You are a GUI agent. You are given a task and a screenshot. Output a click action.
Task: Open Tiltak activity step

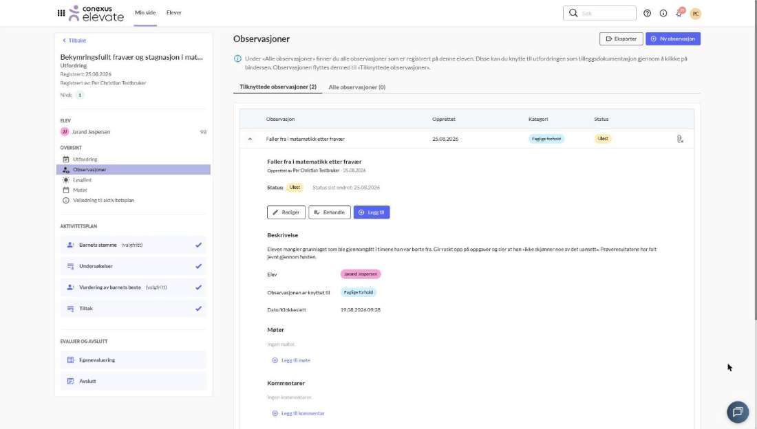(134, 309)
